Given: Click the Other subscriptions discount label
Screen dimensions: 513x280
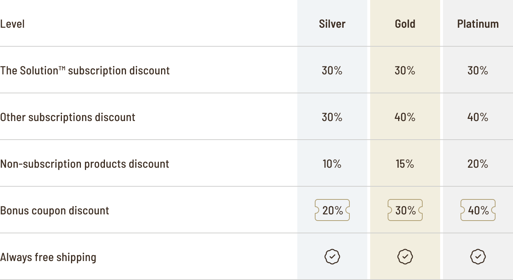Looking at the screenshot, I should 68,117.
